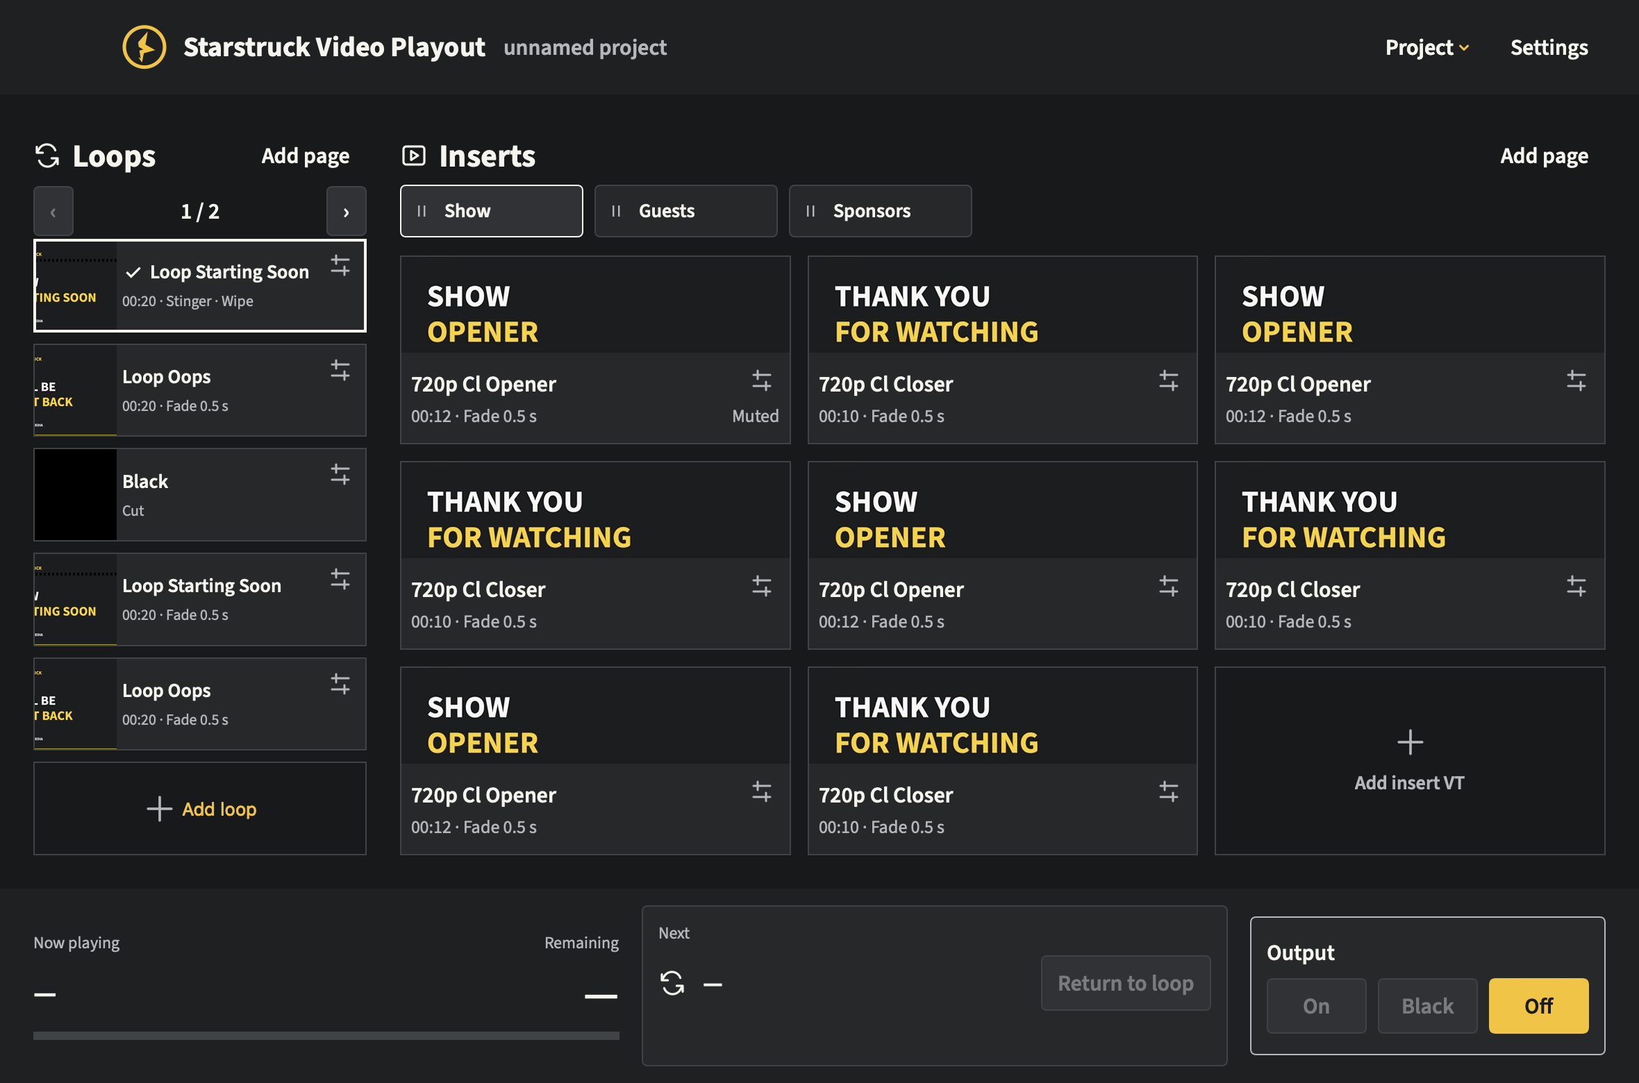Screen dimensions: 1639x1083
Task: Click the Now playing progress bar
Action: click(x=326, y=1035)
